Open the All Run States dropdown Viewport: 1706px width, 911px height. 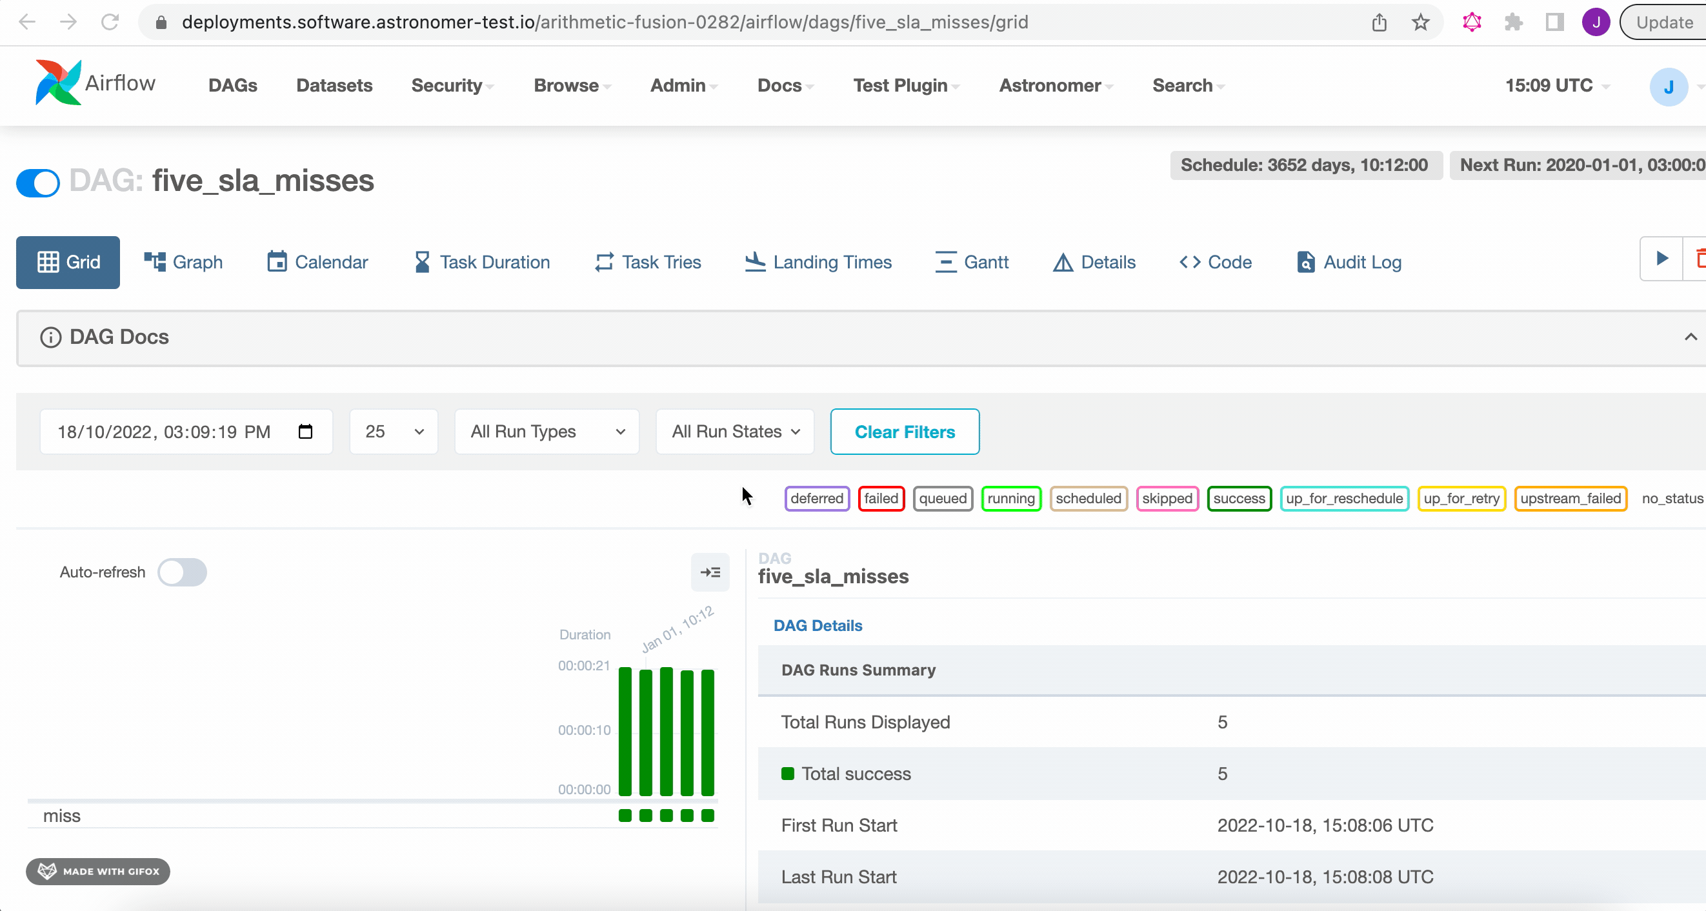point(735,432)
